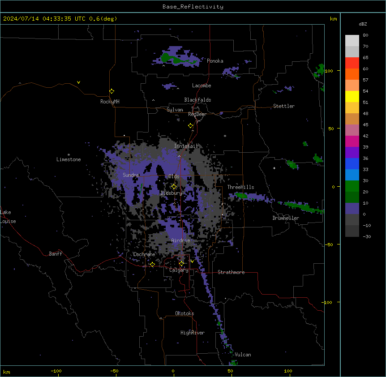Click the Airdrie label
The image size is (386, 377).
coord(181,240)
